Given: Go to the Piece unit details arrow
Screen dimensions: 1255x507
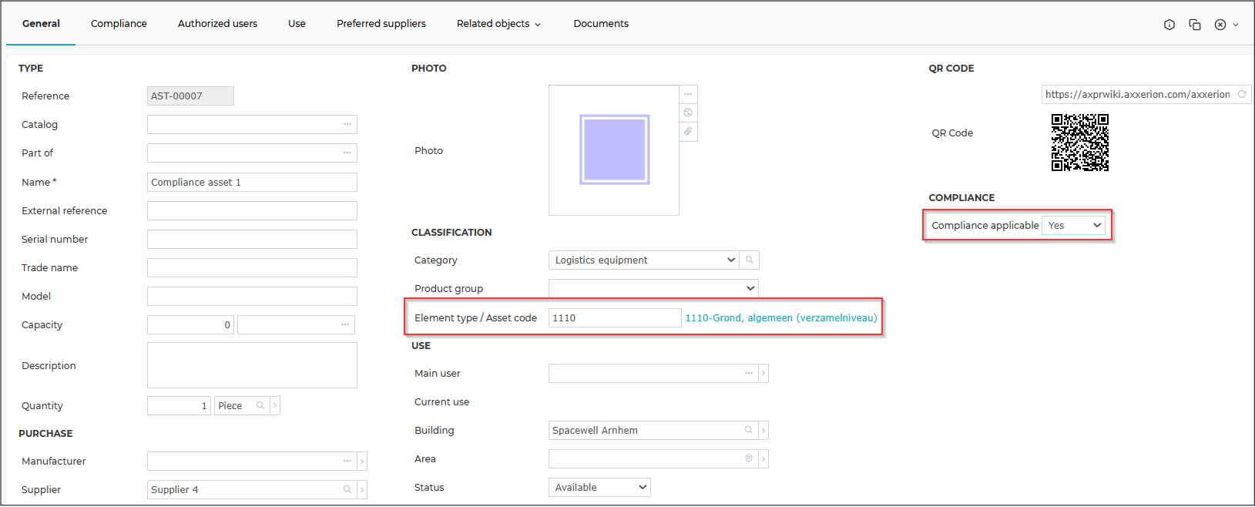Looking at the screenshot, I should (275, 405).
